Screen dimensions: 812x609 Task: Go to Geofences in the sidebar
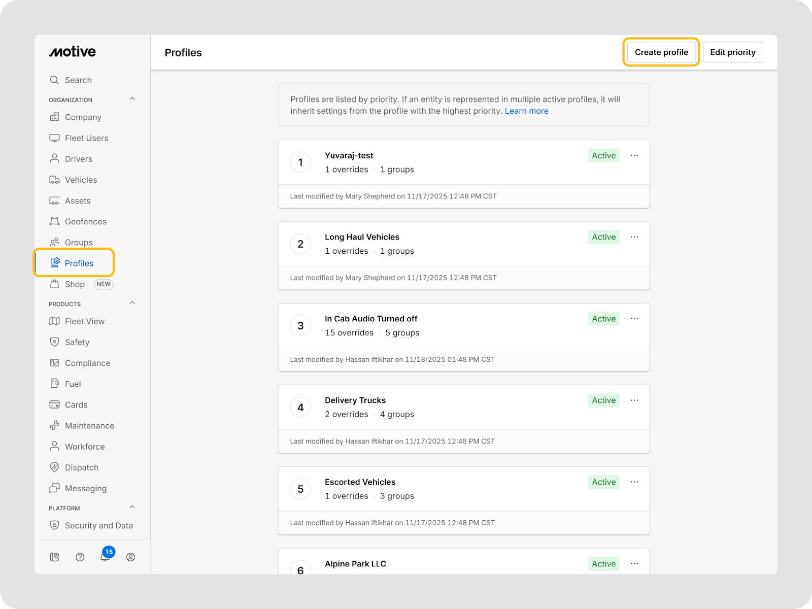click(x=85, y=222)
